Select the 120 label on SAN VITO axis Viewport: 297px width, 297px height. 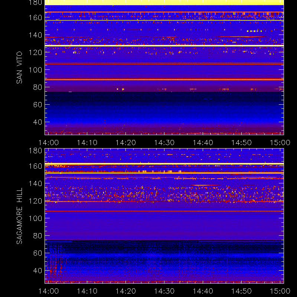coord(35,52)
